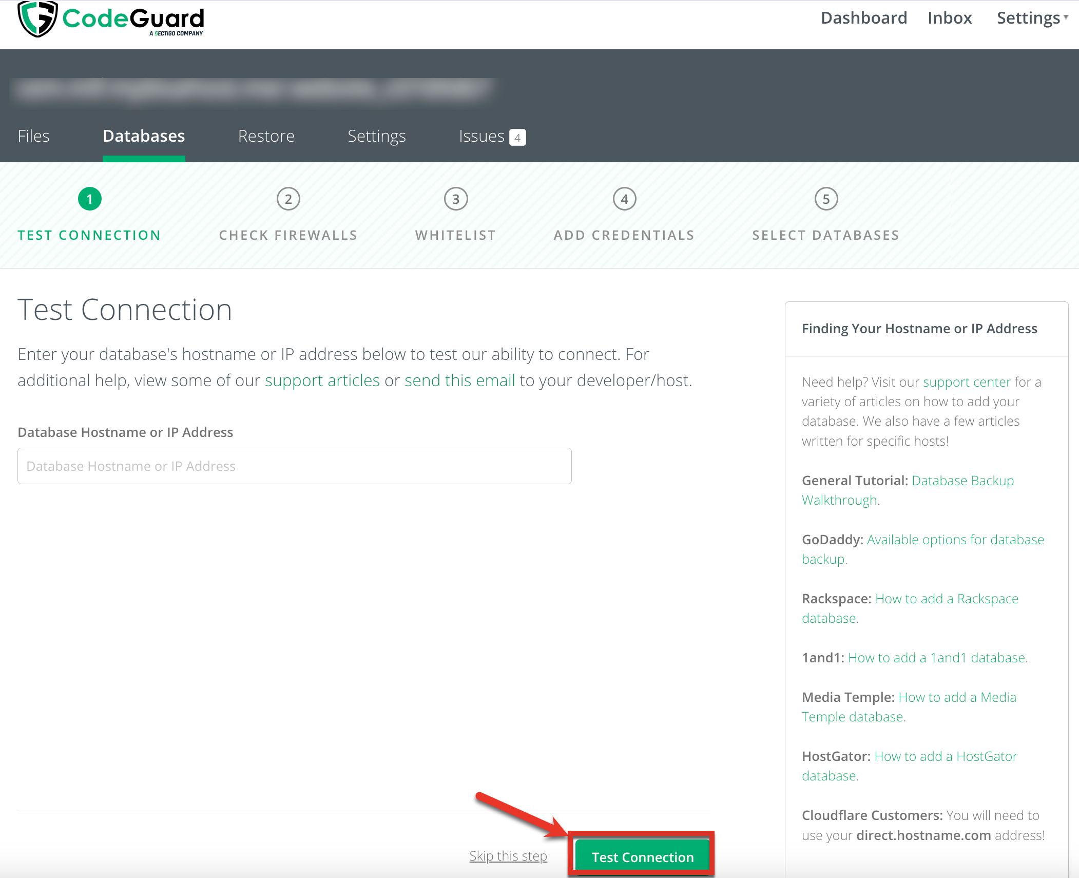1079x878 pixels.
Task: Open the Inbox page
Action: click(950, 18)
